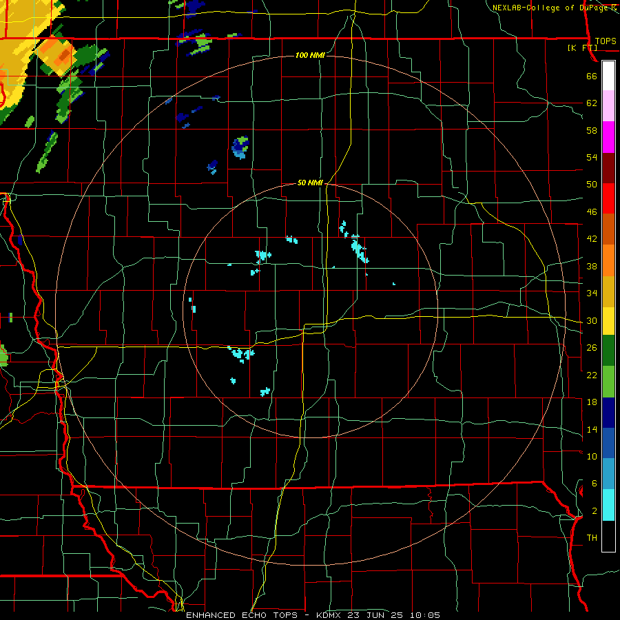Select the dark green swatch near 26 kft
This screenshot has width=620, height=620.
click(x=608, y=351)
